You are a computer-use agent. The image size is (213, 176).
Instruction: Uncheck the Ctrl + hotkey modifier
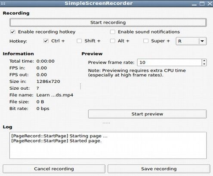pos(46,41)
